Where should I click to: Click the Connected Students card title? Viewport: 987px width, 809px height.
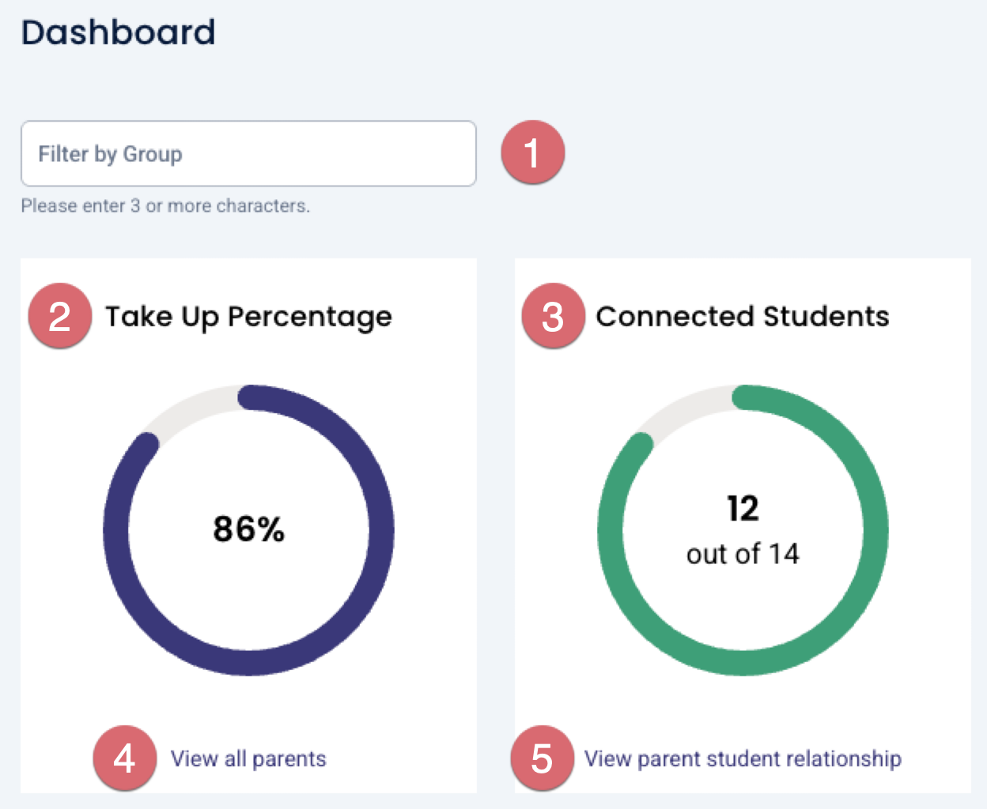742,317
